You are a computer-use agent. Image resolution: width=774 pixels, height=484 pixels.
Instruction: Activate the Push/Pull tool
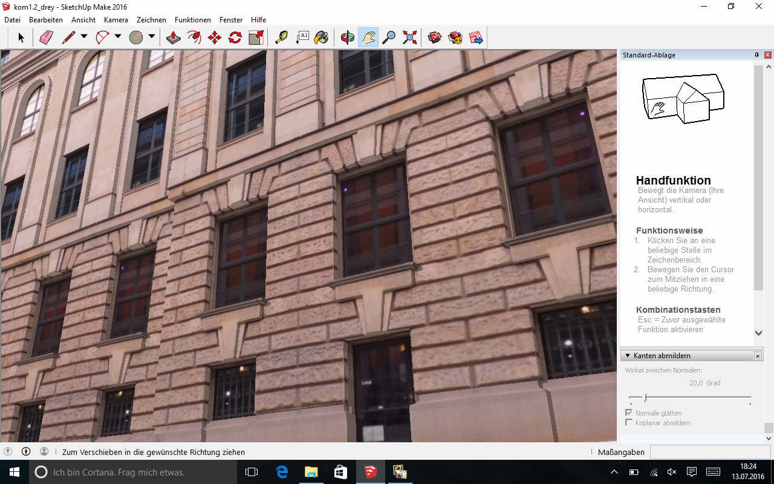tap(174, 38)
